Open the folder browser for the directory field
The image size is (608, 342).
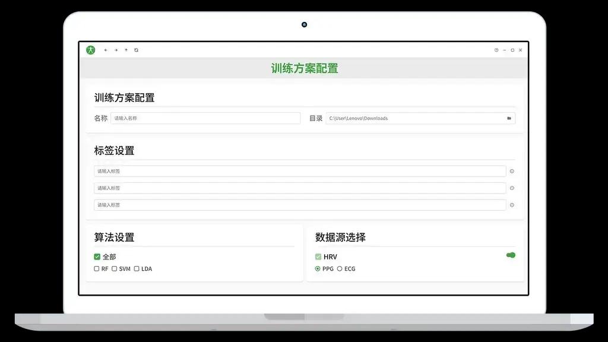[x=508, y=118]
